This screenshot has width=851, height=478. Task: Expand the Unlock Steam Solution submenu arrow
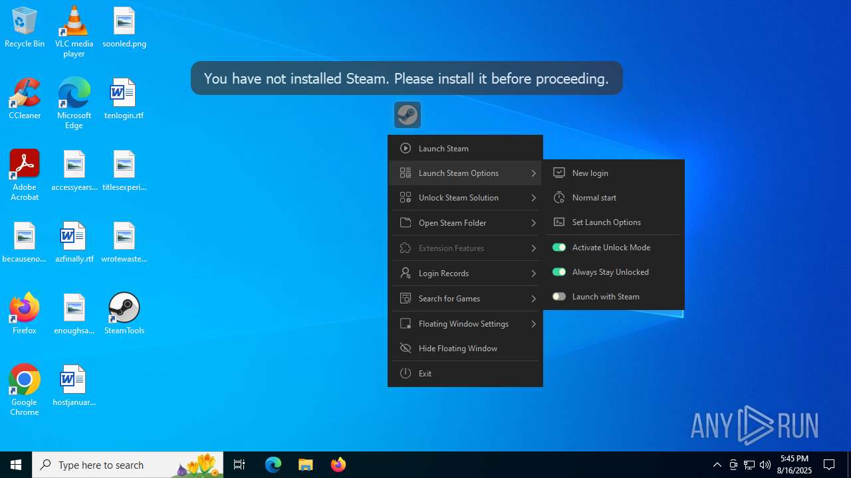pos(533,198)
